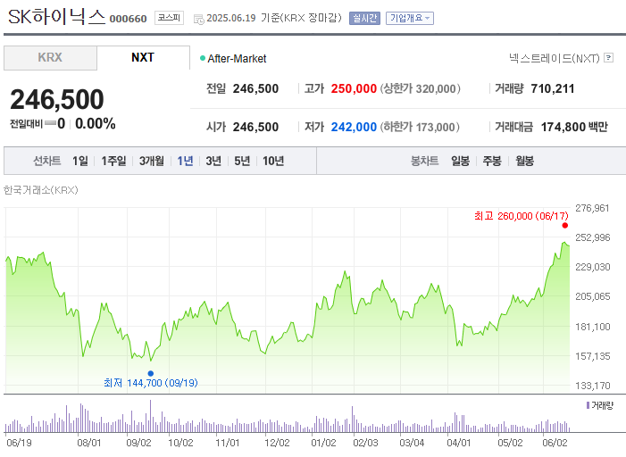626x457 pixels.
Task: Show the 10년 line chart
Action: coord(273,161)
